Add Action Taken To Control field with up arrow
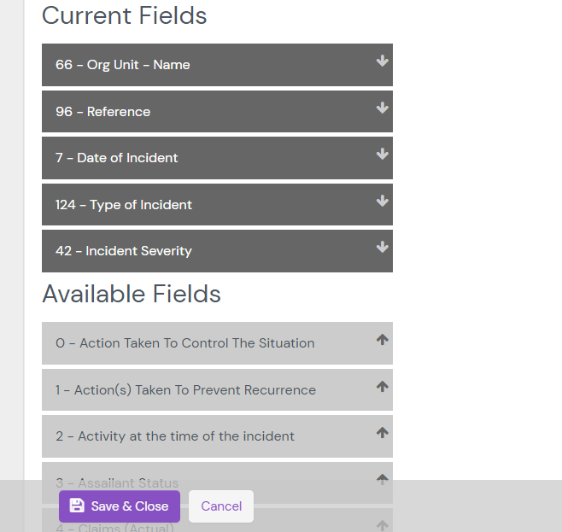This screenshot has height=532, width=562. coord(382,340)
